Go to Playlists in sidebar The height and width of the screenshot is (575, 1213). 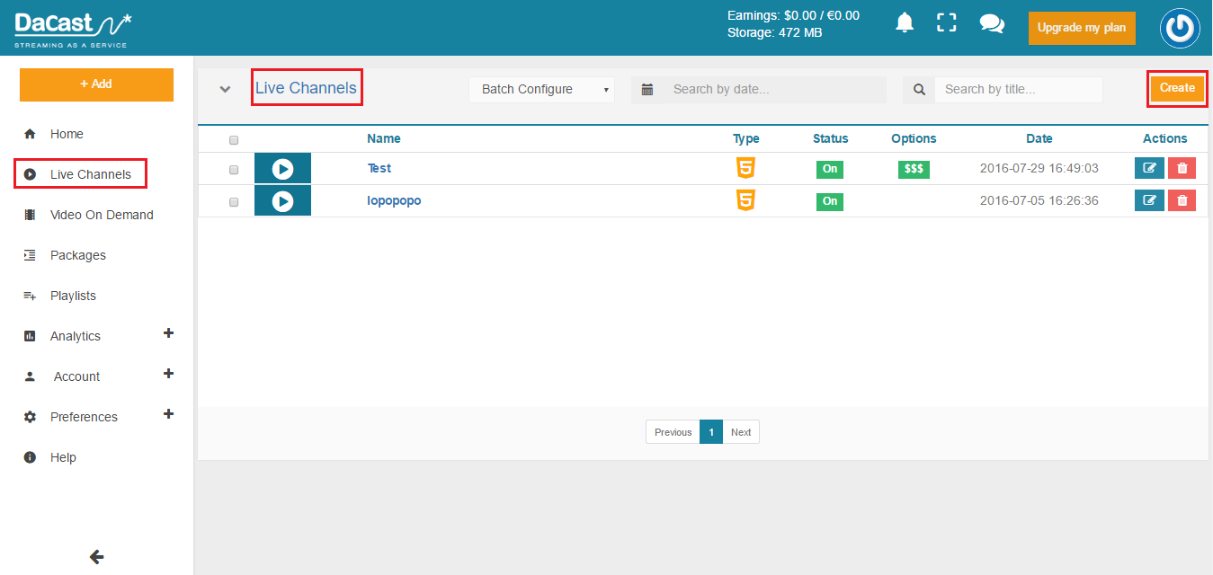click(73, 296)
